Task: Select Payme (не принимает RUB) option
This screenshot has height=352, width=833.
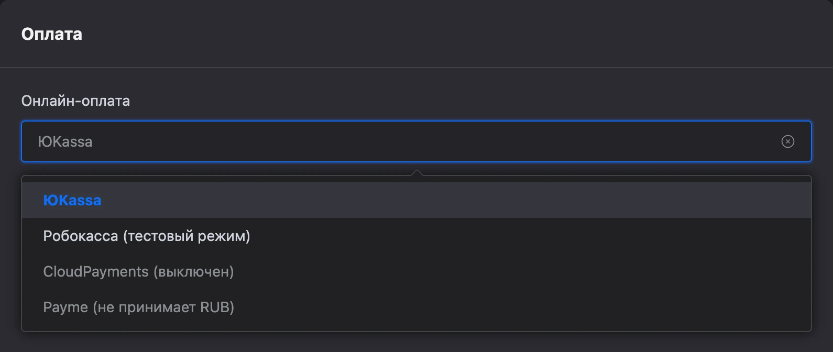Action: tap(416, 307)
